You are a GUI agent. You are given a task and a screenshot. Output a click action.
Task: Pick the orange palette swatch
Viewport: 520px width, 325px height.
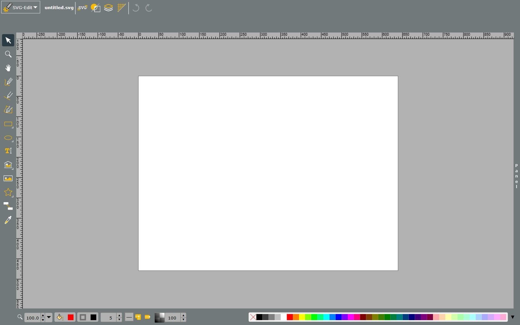tap(296, 317)
